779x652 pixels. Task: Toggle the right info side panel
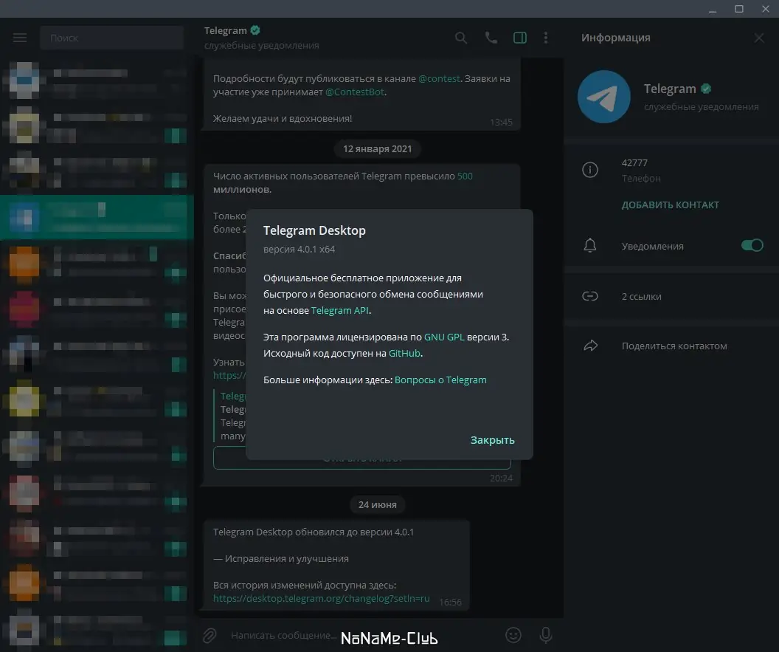coord(519,38)
